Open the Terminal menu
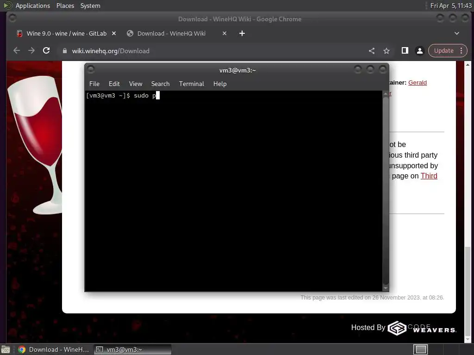The image size is (474, 355). click(x=191, y=84)
